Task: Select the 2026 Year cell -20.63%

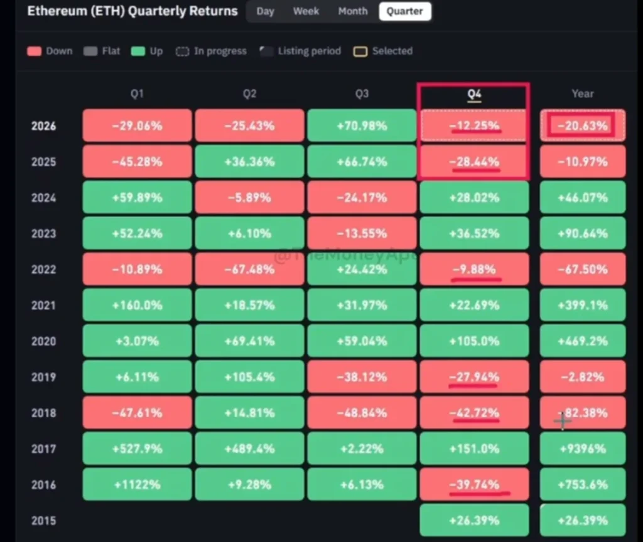Action: (583, 125)
